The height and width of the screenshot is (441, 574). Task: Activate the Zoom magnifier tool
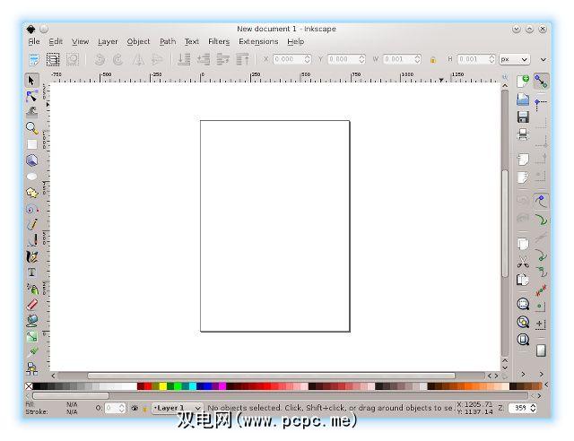(x=31, y=128)
